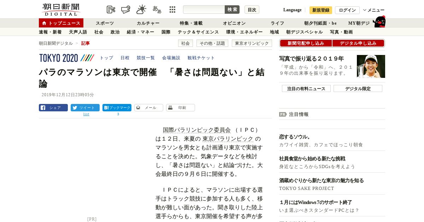Open the 観戦チケット link

click(x=201, y=58)
